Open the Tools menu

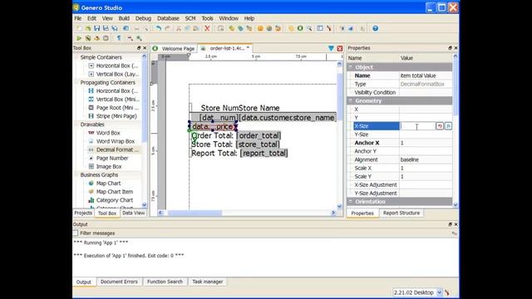tap(207, 18)
